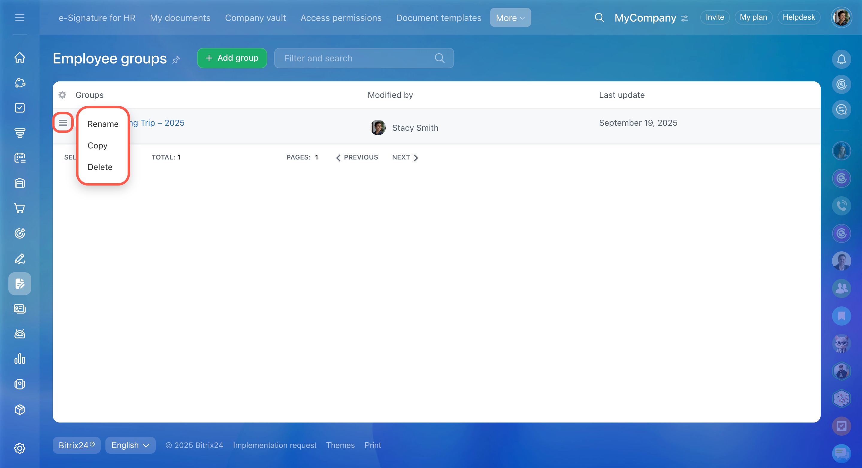
Task: Go to the PREVIOUS page
Action: [357, 157]
